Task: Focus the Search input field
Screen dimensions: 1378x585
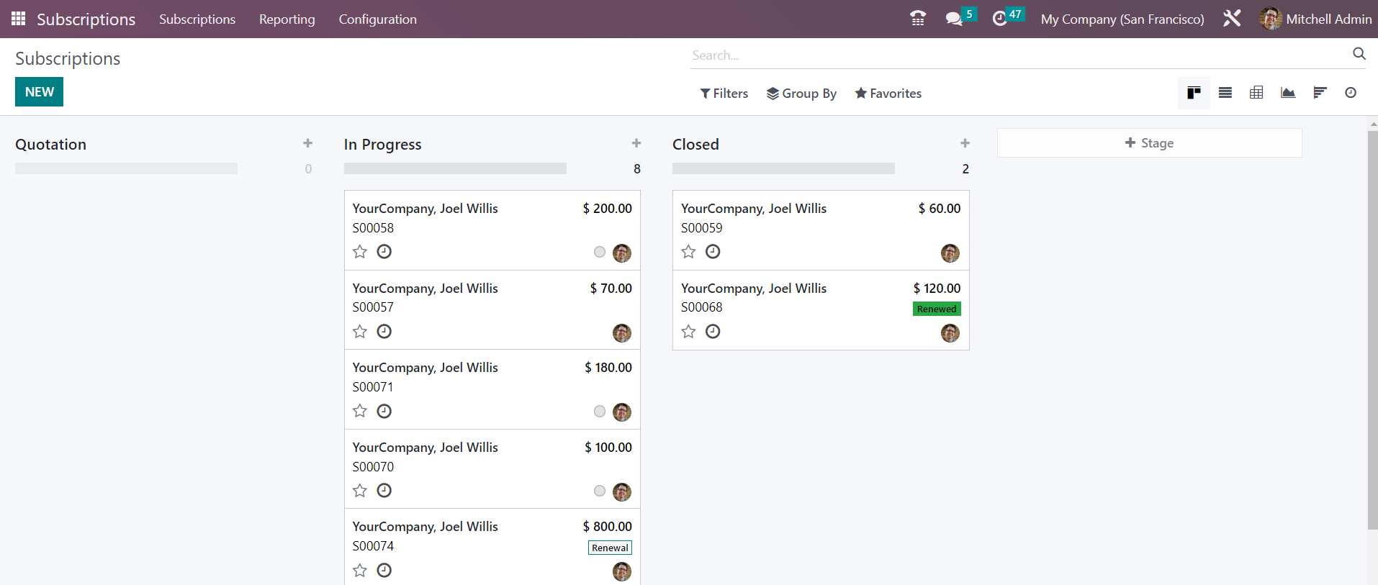Action: [x=1019, y=55]
